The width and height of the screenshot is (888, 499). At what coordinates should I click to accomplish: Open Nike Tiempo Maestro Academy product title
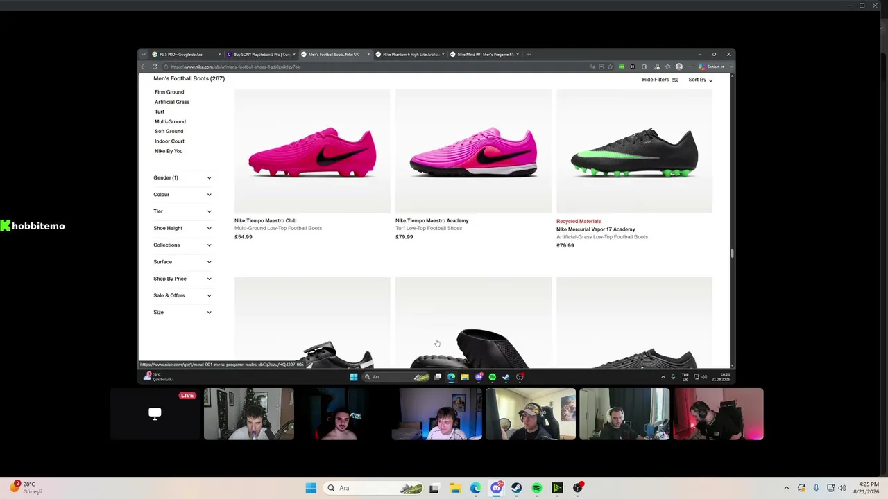pos(432,220)
